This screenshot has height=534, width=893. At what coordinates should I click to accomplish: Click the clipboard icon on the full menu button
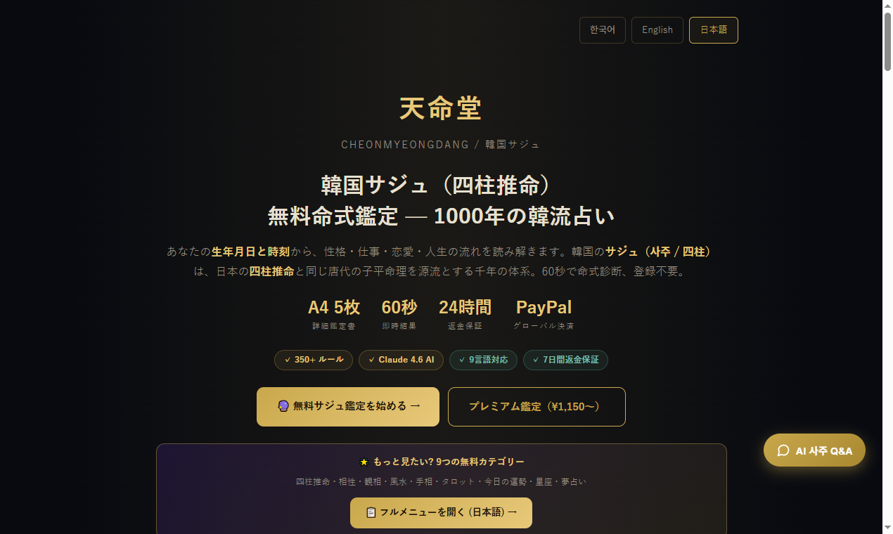[371, 513]
